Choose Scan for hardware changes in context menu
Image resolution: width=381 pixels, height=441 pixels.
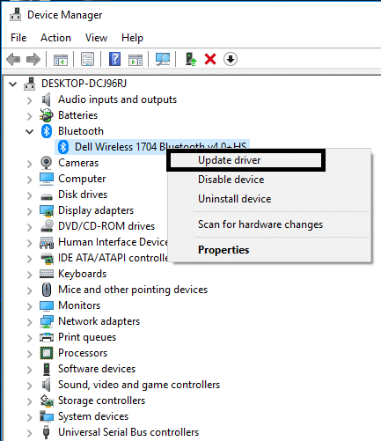tap(269, 224)
